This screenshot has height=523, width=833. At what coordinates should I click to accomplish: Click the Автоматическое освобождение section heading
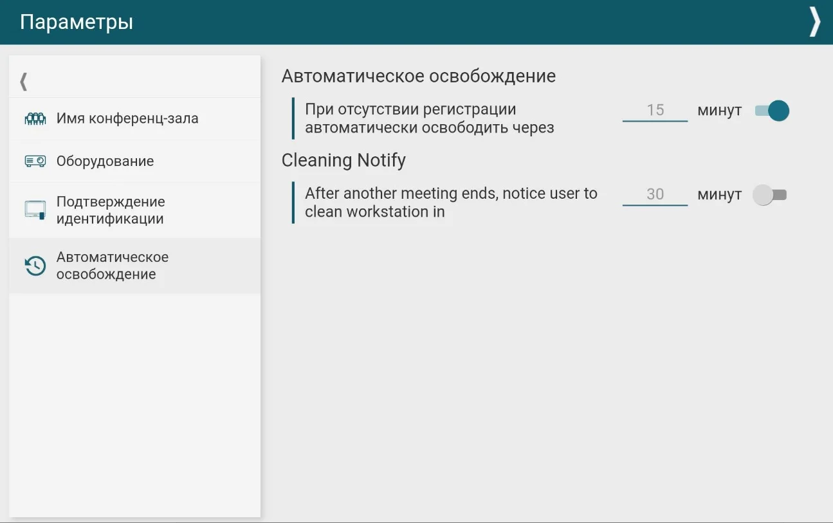coord(418,76)
